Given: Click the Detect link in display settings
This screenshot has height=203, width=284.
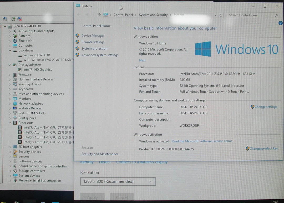Looking at the screenshot, I should click(x=105, y=162).
